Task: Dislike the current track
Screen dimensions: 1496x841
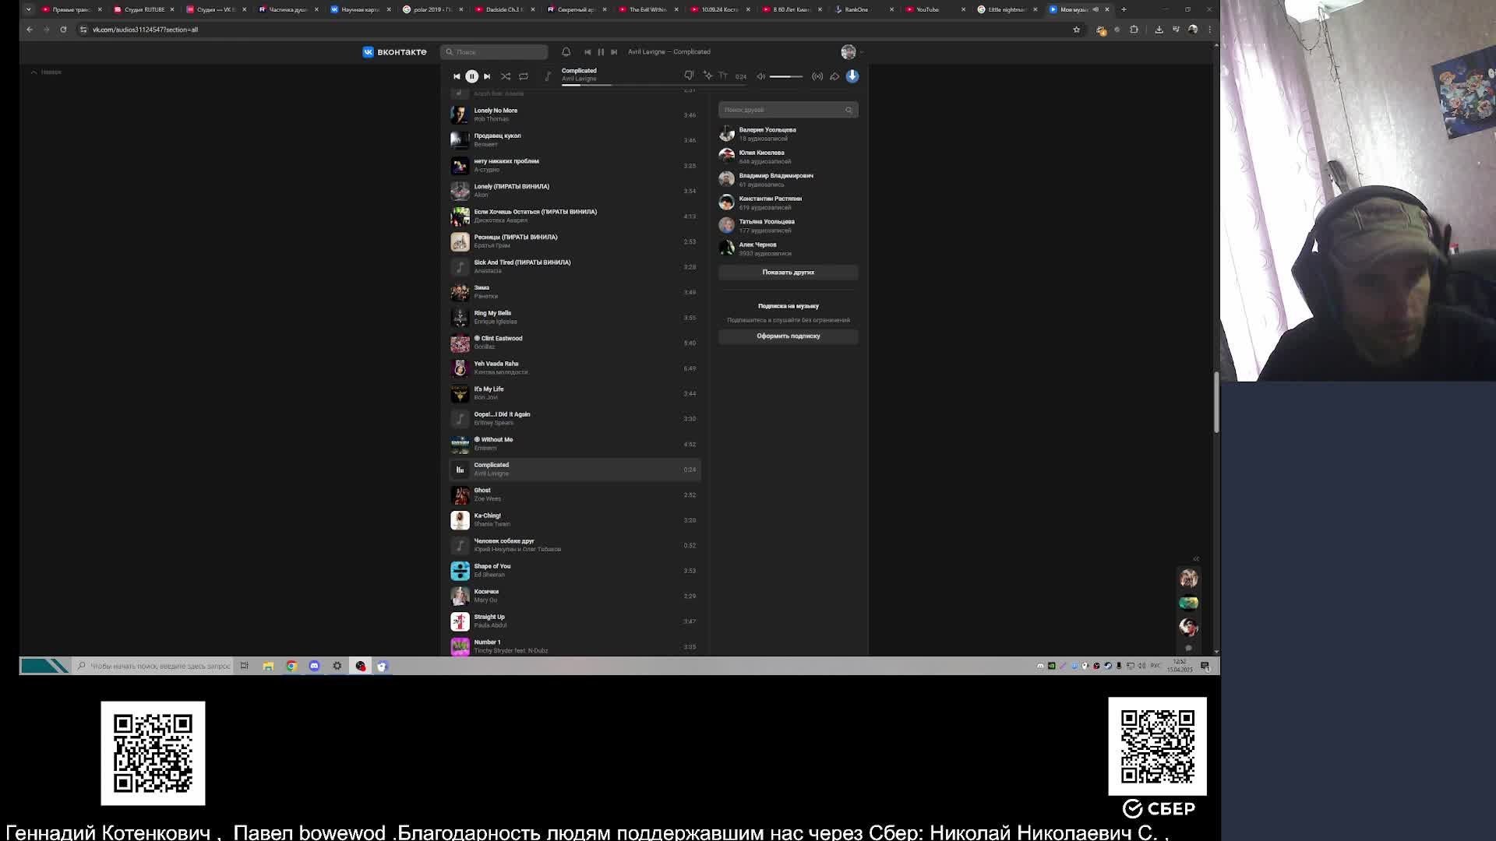Action: pos(689,76)
